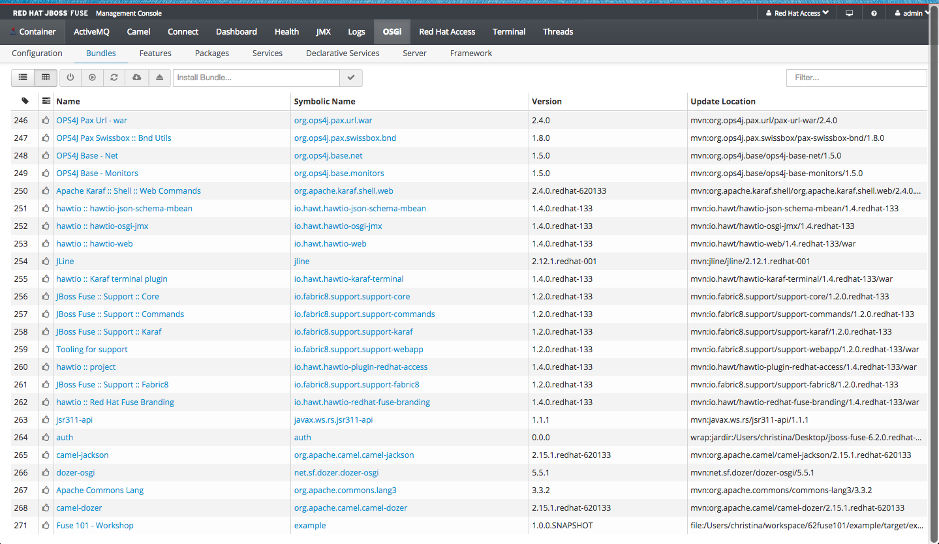This screenshot has width=939, height=544.
Task: Open the help question mark icon
Action: click(874, 13)
